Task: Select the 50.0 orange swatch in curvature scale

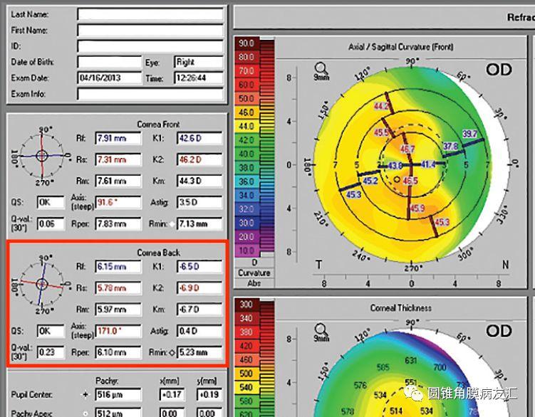Action: point(247,98)
